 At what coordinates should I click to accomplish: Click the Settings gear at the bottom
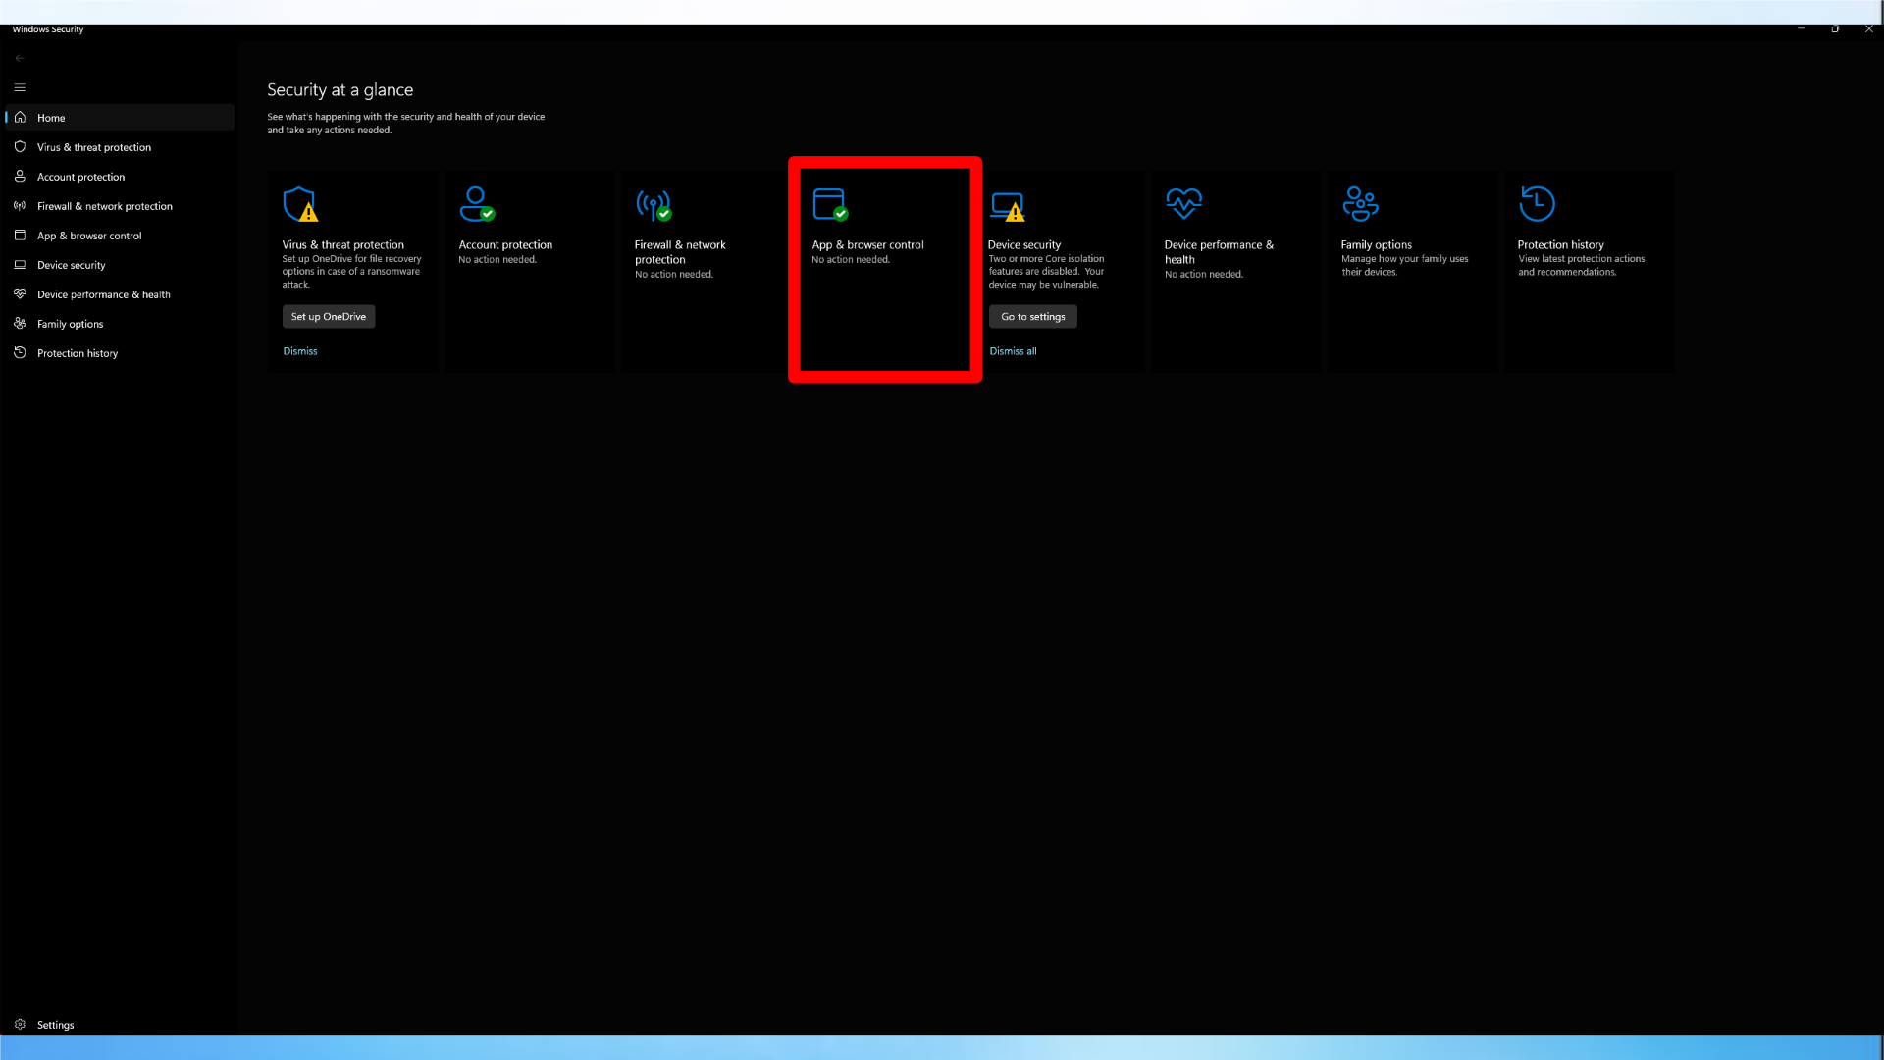[x=20, y=1024]
